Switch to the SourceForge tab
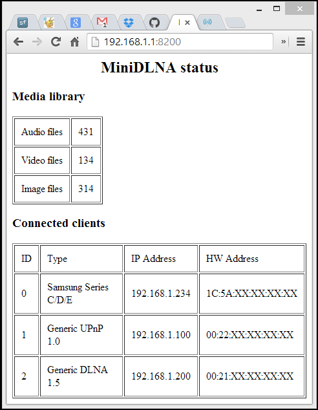 23,23
